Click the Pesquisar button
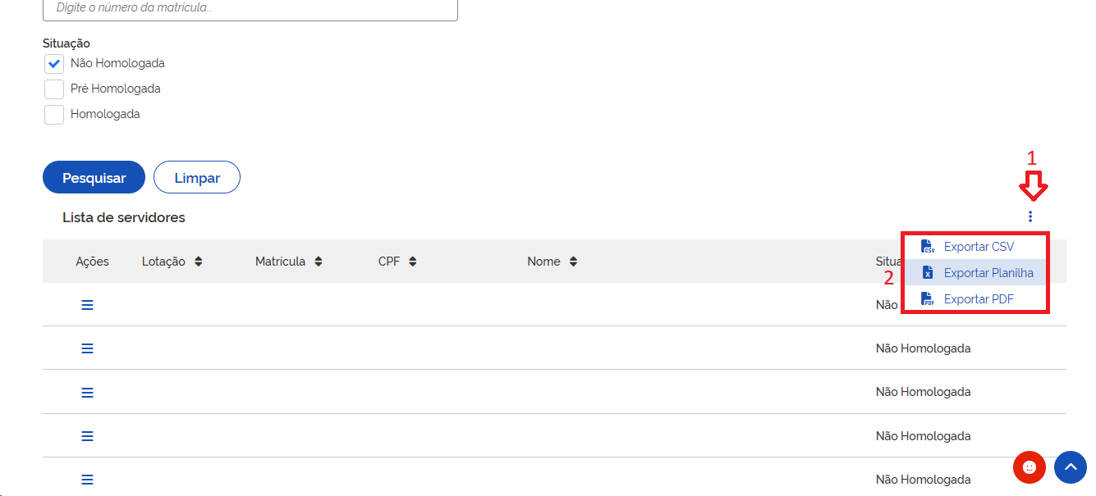This screenshot has height=496, width=1096. (94, 178)
